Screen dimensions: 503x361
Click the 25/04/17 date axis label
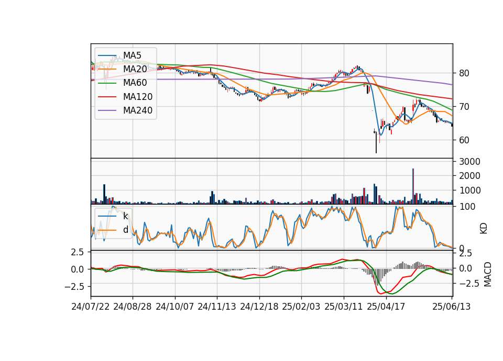tap(386, 307)
